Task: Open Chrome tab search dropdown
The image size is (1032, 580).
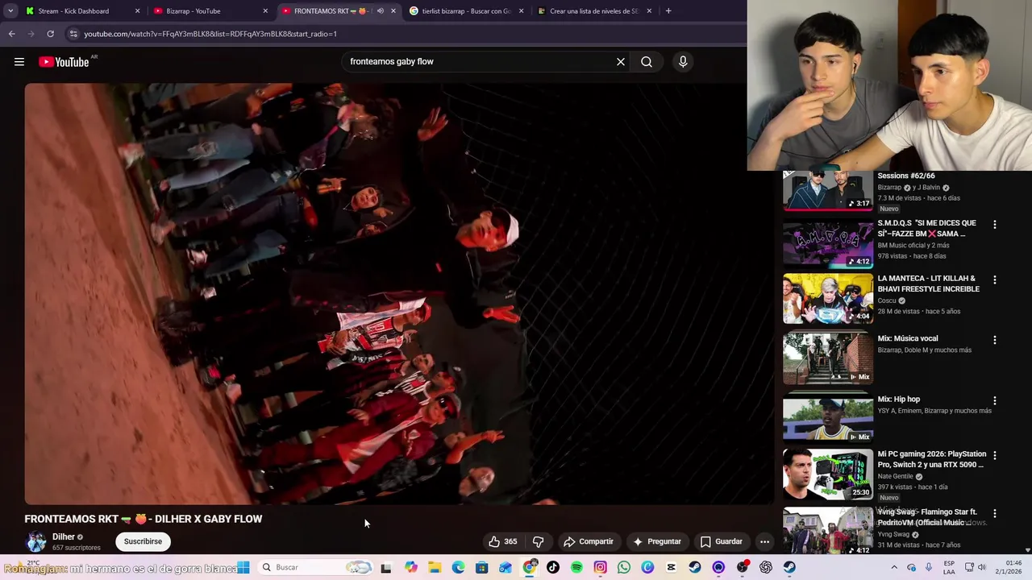Action: [10, 11]
